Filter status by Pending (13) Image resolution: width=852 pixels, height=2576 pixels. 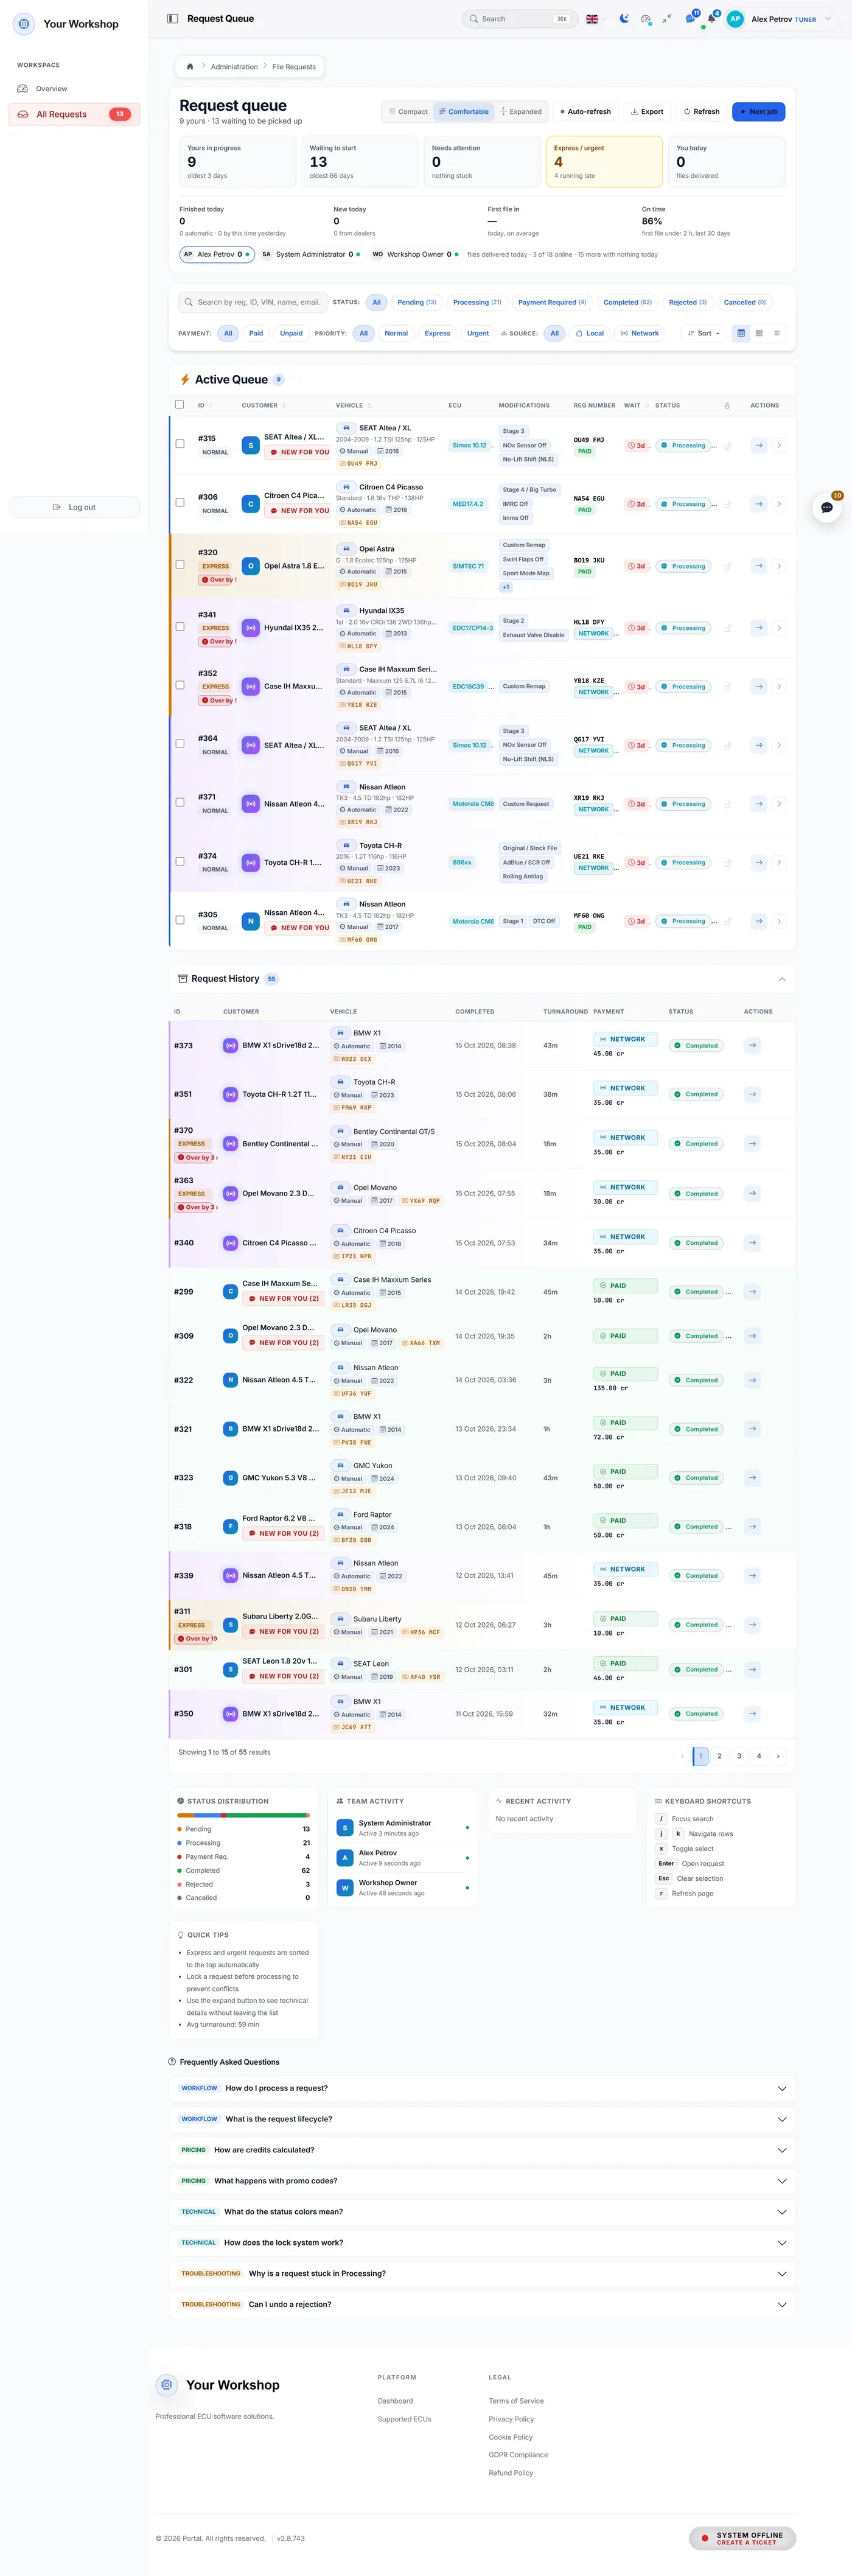(x=417, y=302)
